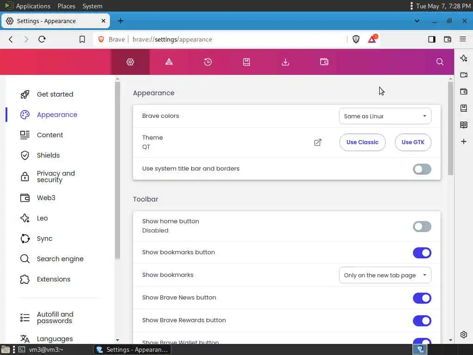The width and height of the screenshot is (473, 355).
Task: Open Brave Rewards triangle icon in header
Action: click(169, 62)
